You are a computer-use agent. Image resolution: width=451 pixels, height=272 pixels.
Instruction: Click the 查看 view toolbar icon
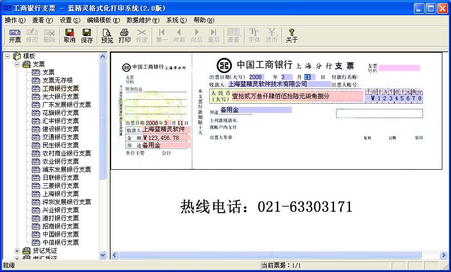point(233,35)
